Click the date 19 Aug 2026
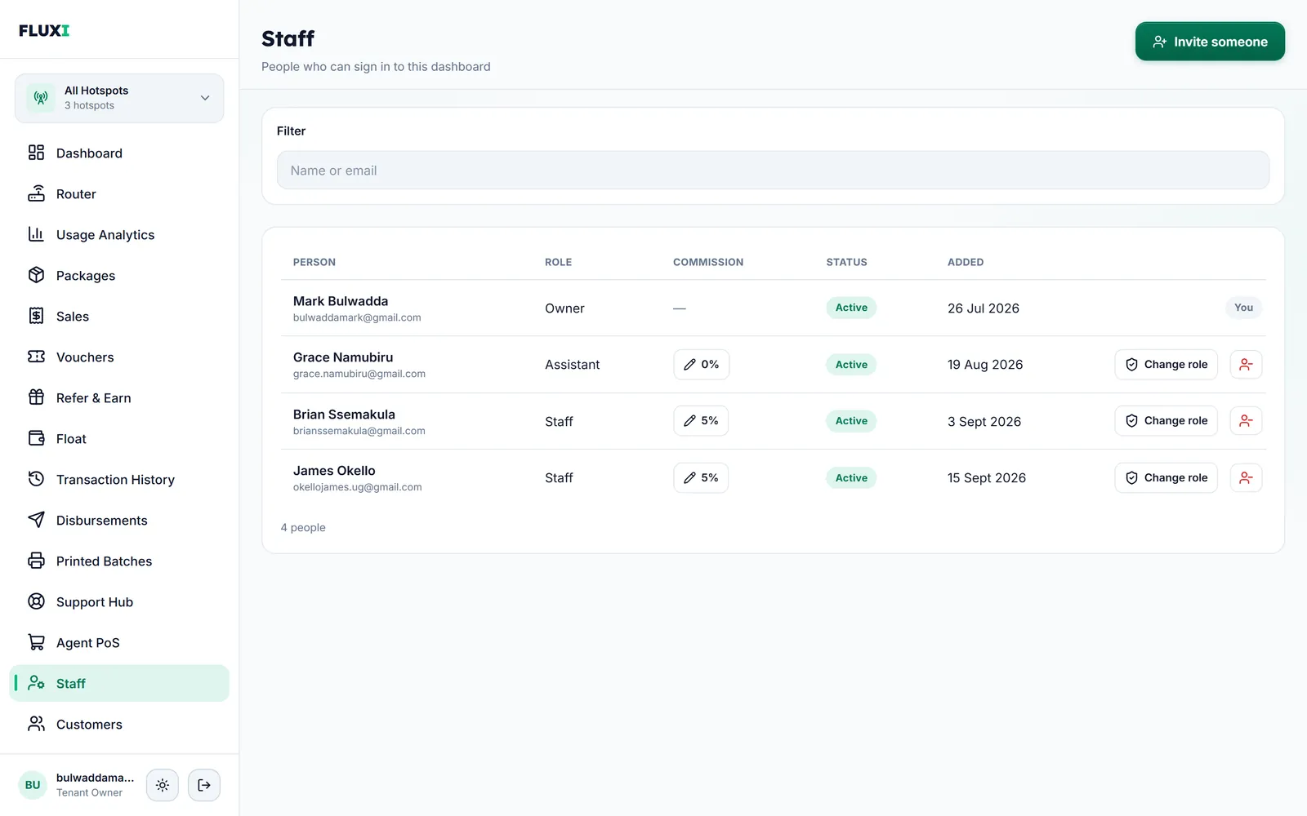The height and width of the screenshot is (816, 1307). (x=985, y=365)
